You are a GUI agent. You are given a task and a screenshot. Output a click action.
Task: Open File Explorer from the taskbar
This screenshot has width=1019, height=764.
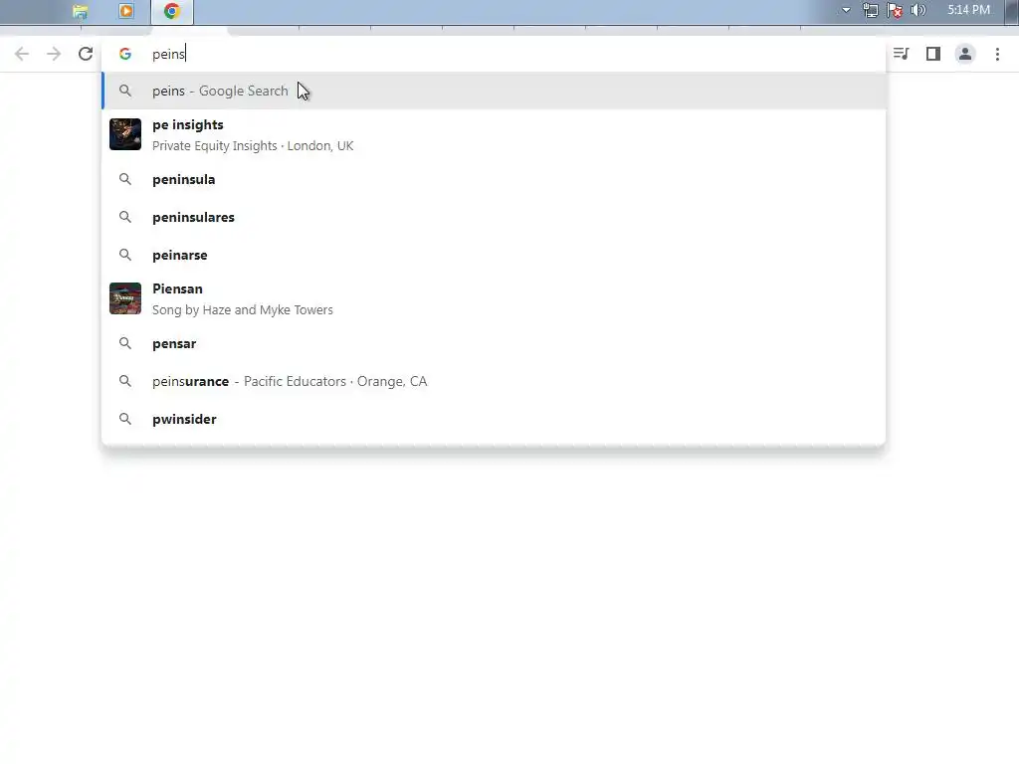tap(80, 11)
